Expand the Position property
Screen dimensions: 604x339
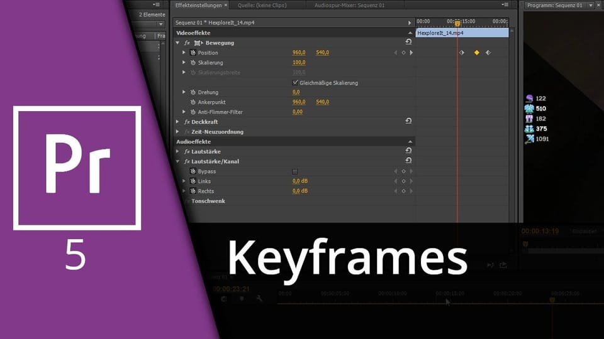[184, 53]
